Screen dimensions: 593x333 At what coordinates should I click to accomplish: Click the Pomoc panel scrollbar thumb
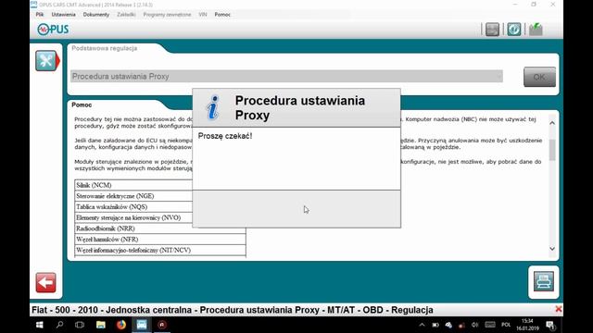point(552,150)
